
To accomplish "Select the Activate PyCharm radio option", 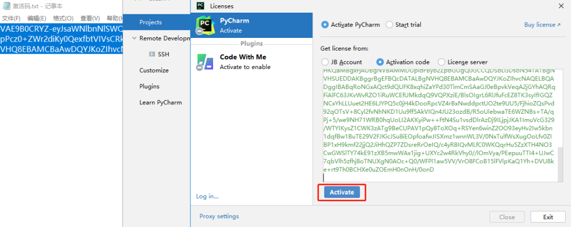I will click(325, 25).
